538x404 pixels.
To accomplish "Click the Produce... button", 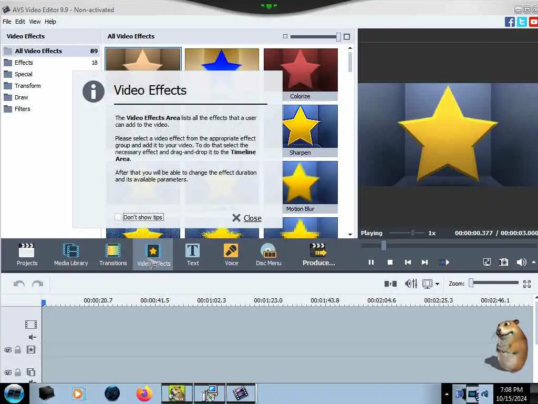I will pyautogui.click(x=318, y=255).
